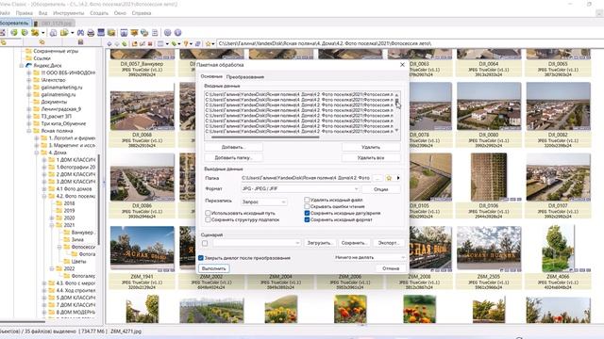Select the Основные tab in the dialog
This screenshot has width=604, height=339.
[211, 76]
